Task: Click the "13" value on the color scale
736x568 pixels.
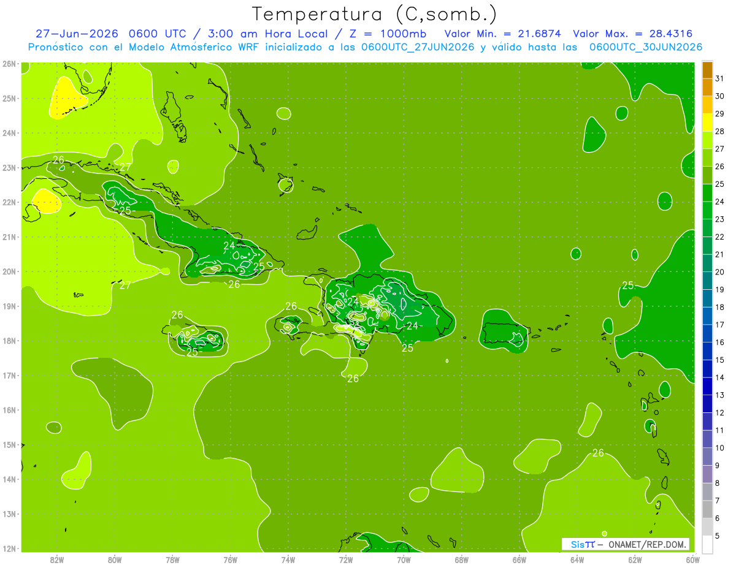Action: coord(719,395)
